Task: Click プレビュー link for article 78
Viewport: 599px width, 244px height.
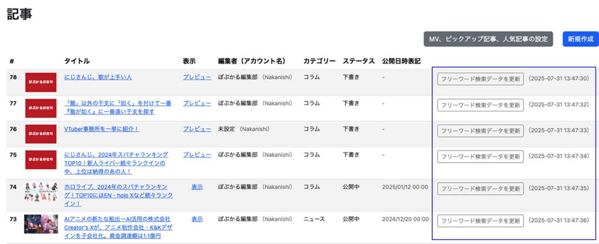Action: click(x=197, y=77)
